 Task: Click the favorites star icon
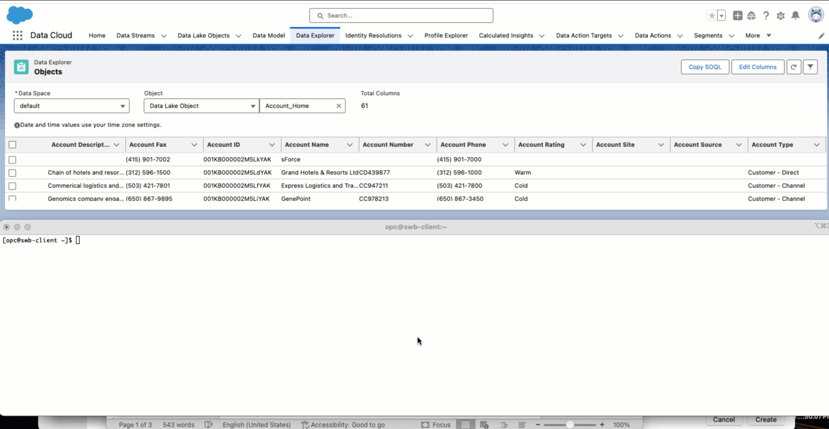click(x=712, y=16)
